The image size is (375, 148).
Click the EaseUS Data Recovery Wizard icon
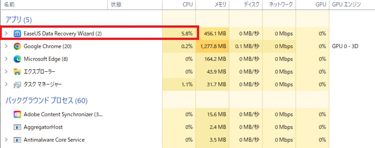[17, 34]
